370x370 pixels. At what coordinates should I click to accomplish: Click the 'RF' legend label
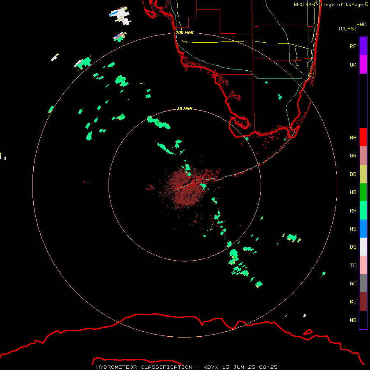(353, 46)
